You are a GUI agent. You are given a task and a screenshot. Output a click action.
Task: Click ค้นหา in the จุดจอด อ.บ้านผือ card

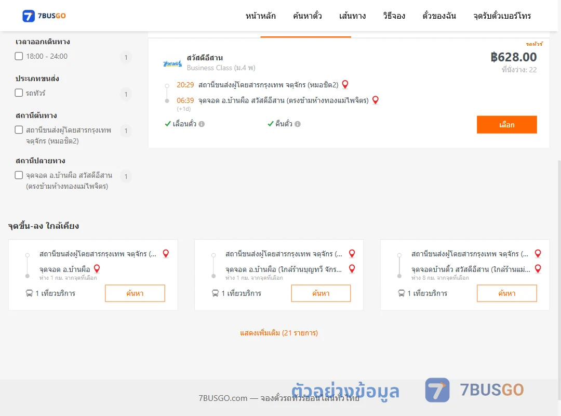point(135,293)
